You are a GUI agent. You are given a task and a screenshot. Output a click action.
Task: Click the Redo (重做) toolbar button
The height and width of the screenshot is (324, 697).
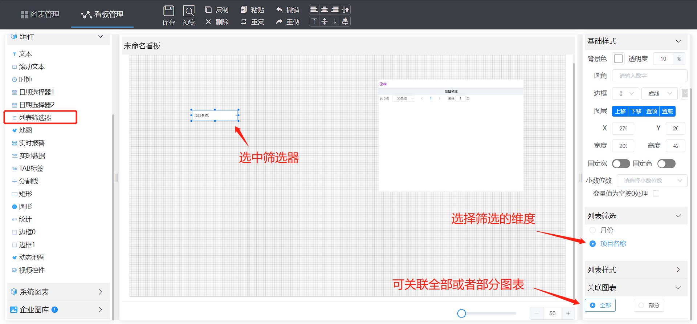pyautogui.click(x=288, y=22)
